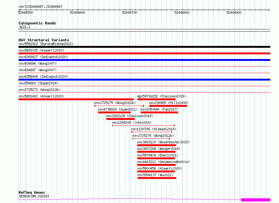Click the ruler's right arrow head
Image resolution: width=279 pixels, height=203 pixels.
coord(269,10)
